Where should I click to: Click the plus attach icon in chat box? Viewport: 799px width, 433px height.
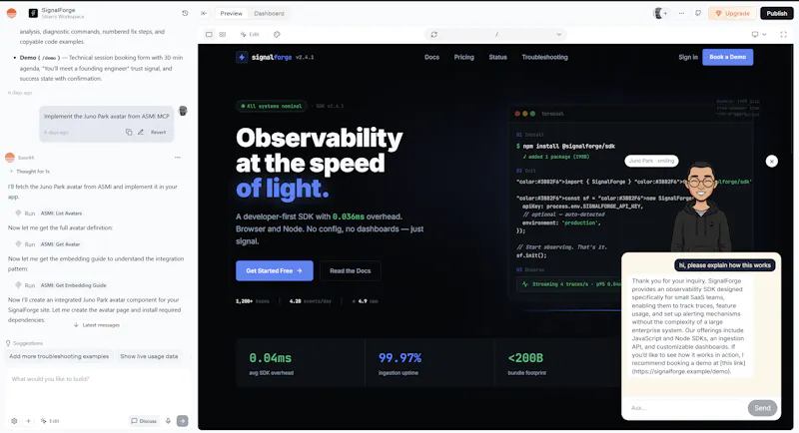click(29, 421)
